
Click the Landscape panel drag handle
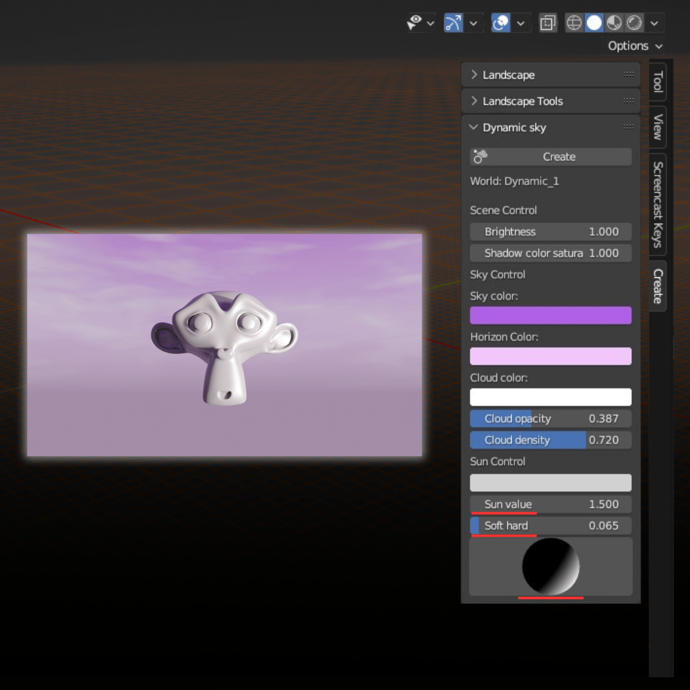coord(629,74)
